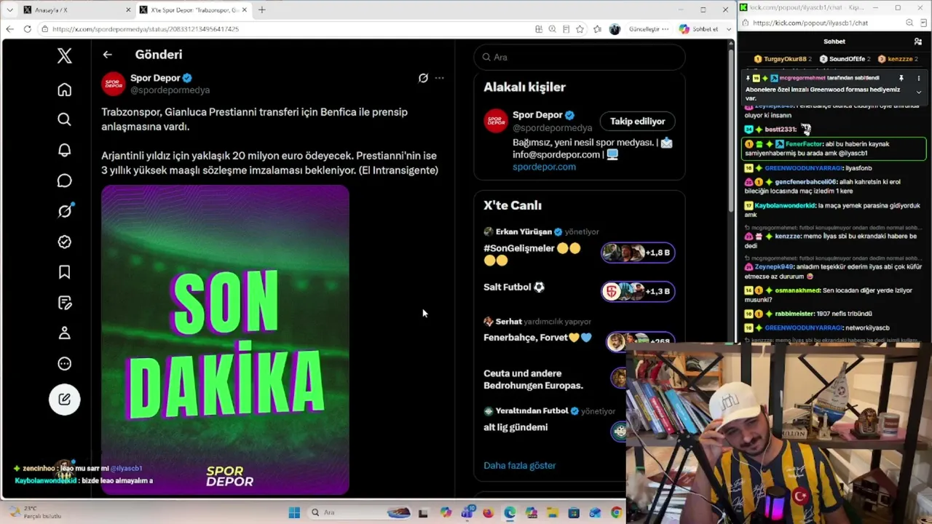The image size is (932, 524).
Task: Open File Explorer from the taskbar
Action: point(553,512)
